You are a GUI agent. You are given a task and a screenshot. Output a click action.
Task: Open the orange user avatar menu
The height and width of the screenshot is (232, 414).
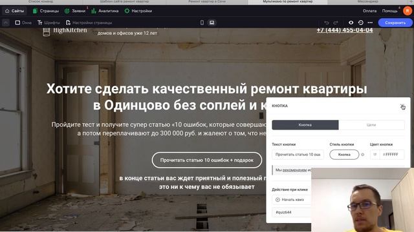408,11
